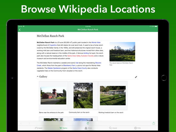Switch to the Where tab
176x132 pixels.
[88, 128]
